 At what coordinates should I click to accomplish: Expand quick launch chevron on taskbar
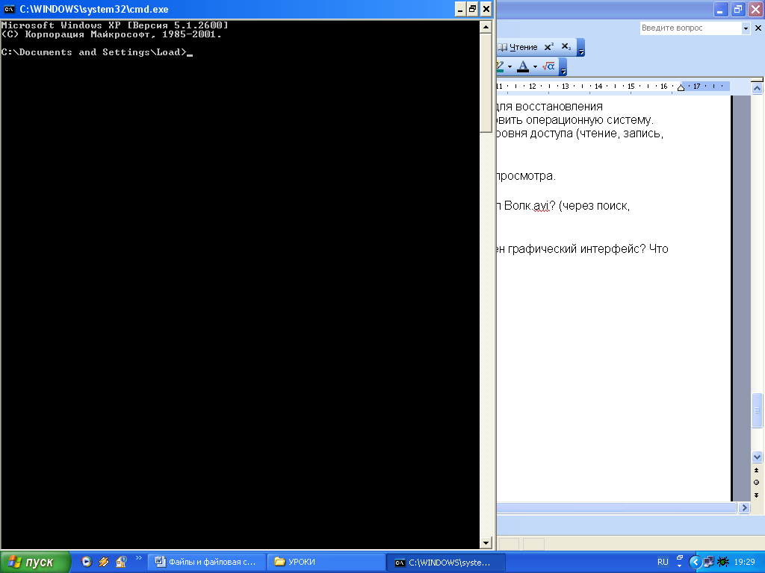pos(138,558)
